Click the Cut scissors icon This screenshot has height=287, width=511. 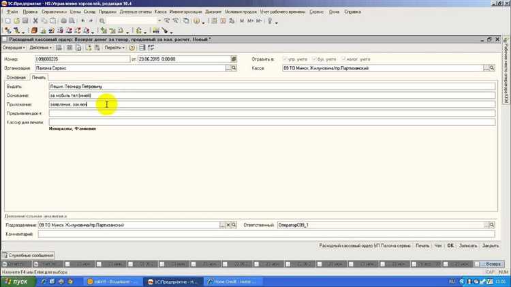(x=35, y=21)
